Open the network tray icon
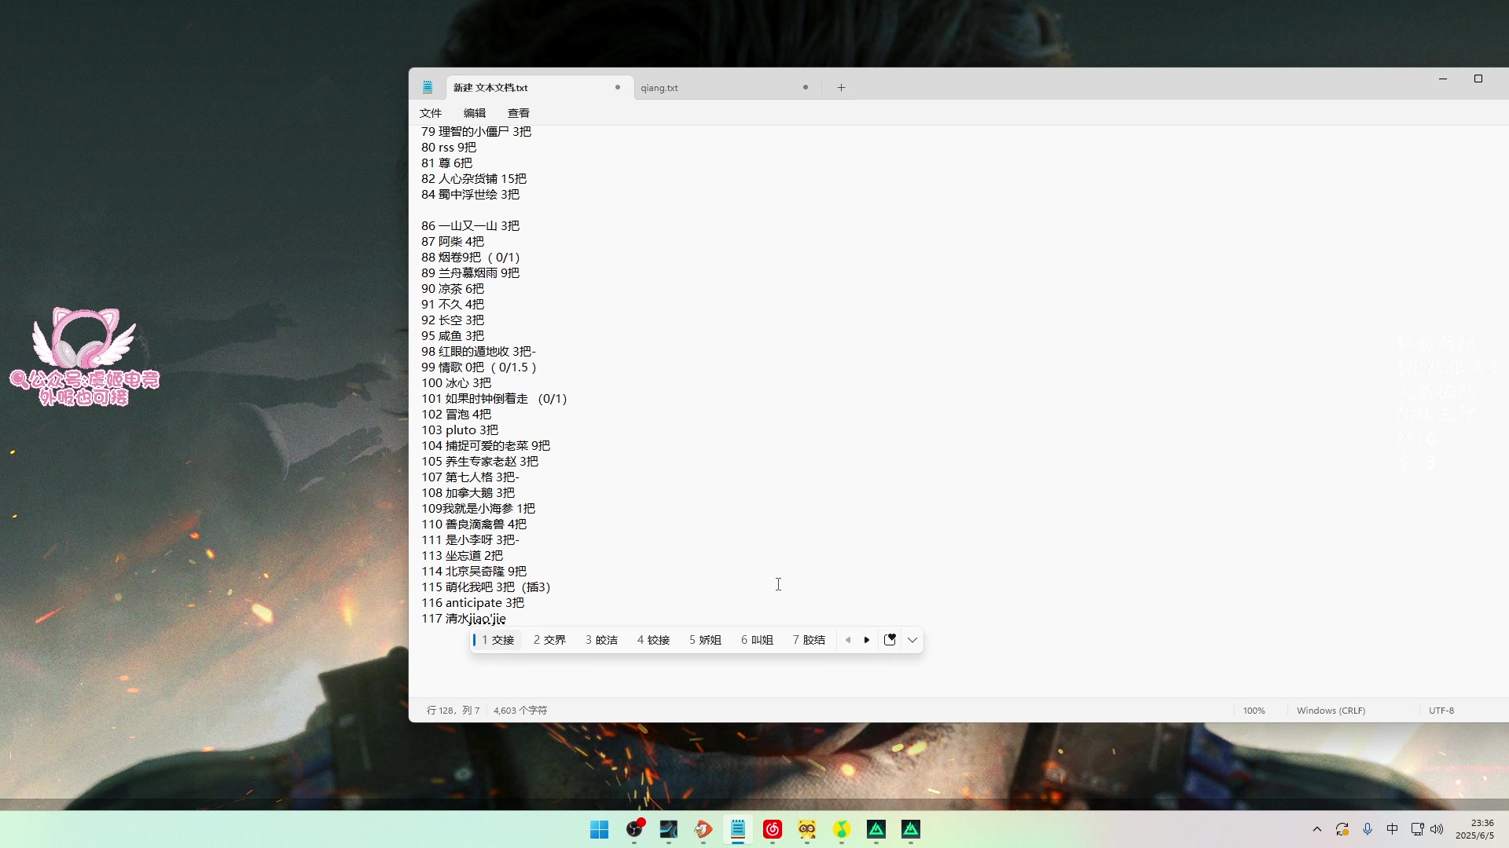This screenshot has height=848, width=1509. 1417,830
